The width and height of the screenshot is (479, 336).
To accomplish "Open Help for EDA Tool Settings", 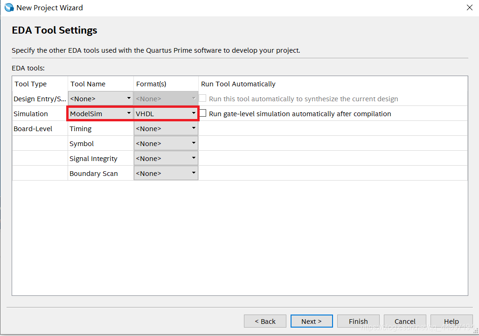I will (451, 321).
